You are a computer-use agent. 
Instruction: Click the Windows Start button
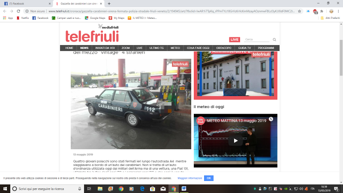click(x=5, y=189)
